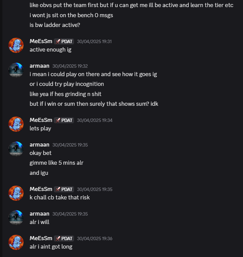243x257 pixels.
Task: Select the "is bw ladder active?" message
Action: click(55, 25)
